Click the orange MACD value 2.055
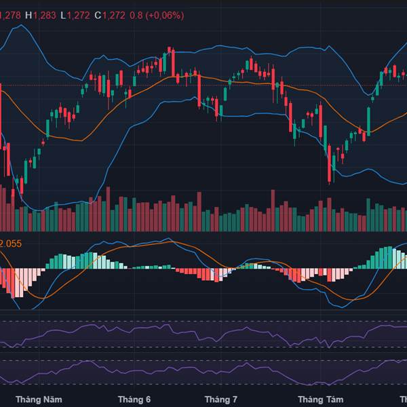 pyautogui.click(x=11, y=244)
